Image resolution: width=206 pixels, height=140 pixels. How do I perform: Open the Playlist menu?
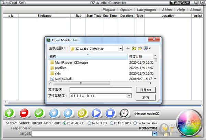coord(109,10)
